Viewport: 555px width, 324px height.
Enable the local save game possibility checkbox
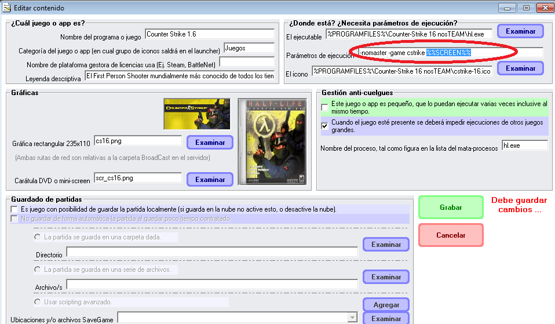[14, 209]
